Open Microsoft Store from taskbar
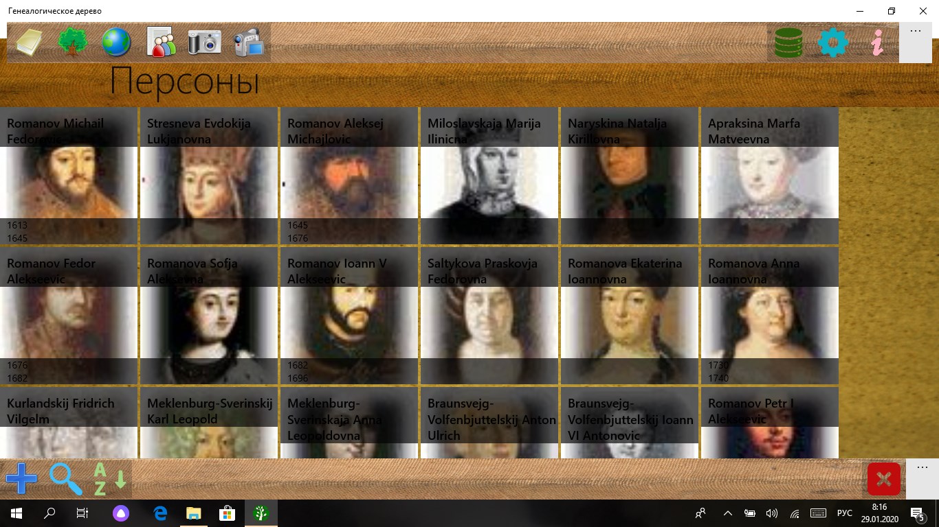939x527 pixels. pos(227,513)
